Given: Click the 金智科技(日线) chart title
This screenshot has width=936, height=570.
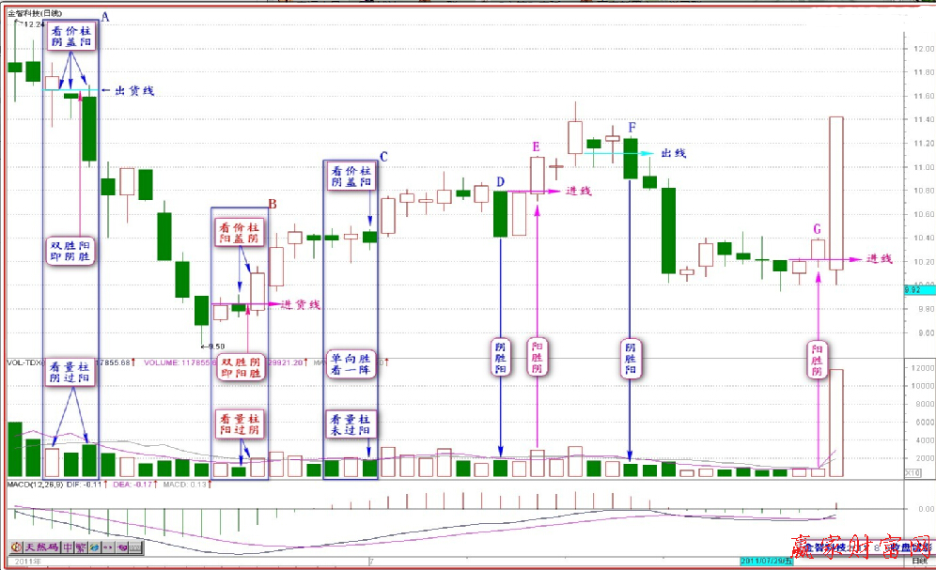Looking at the screenshot, I should (x=35, y=13).
